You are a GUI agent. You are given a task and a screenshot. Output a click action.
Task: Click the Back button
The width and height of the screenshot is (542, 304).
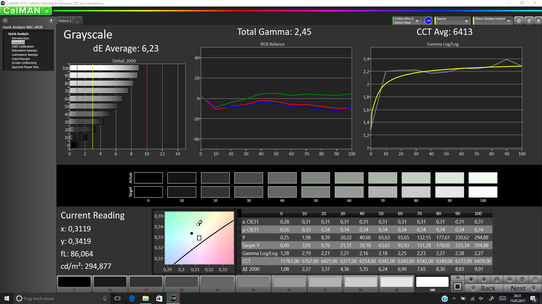pos(484,288)
